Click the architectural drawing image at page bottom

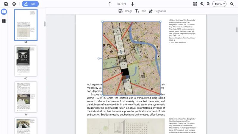point(126,126)
